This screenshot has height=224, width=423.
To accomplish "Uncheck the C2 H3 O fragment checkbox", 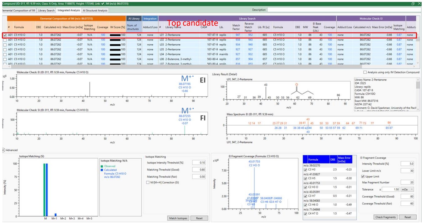I will 305,187.
